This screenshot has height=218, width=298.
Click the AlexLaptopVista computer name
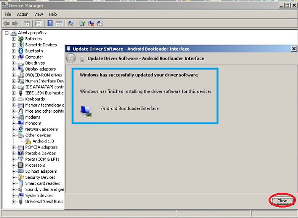point(33,33)
